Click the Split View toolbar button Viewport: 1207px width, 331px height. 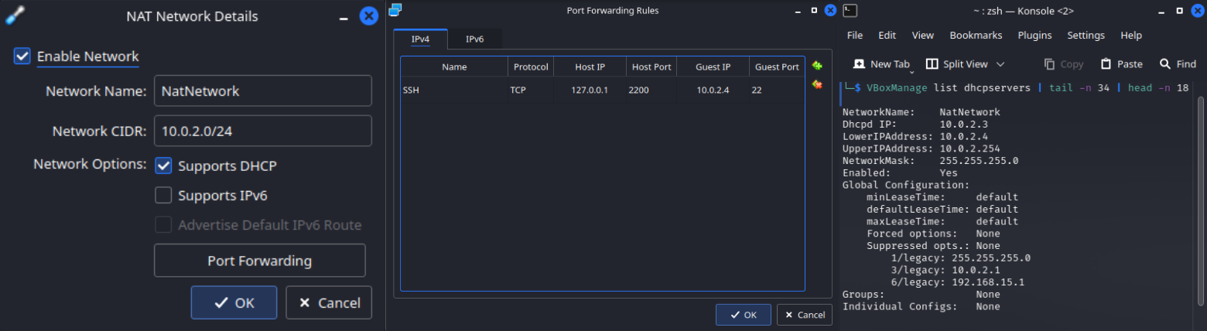point(957,64)
